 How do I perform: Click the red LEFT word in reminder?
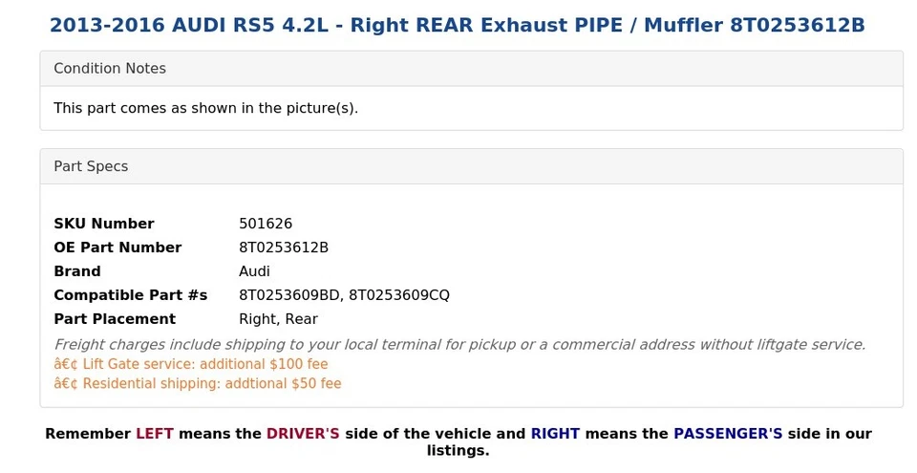click(154, 434)
